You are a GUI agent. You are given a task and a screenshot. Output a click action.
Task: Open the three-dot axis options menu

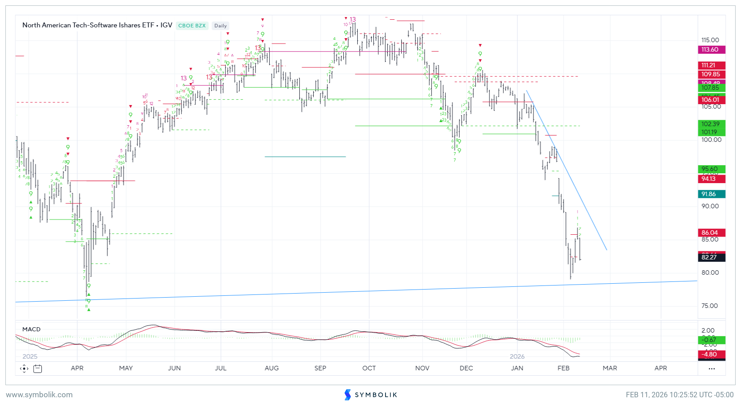pos(711,369)
